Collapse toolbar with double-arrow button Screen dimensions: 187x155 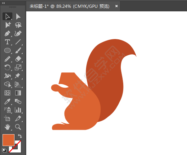coord(4,3)
